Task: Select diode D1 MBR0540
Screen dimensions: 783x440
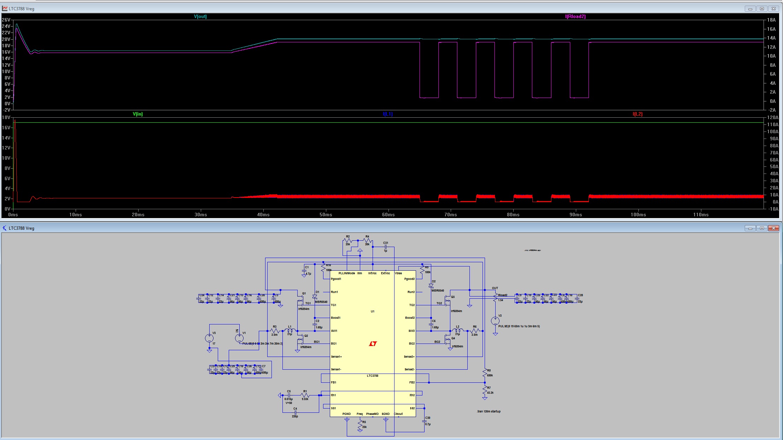Action: (315, 297)
